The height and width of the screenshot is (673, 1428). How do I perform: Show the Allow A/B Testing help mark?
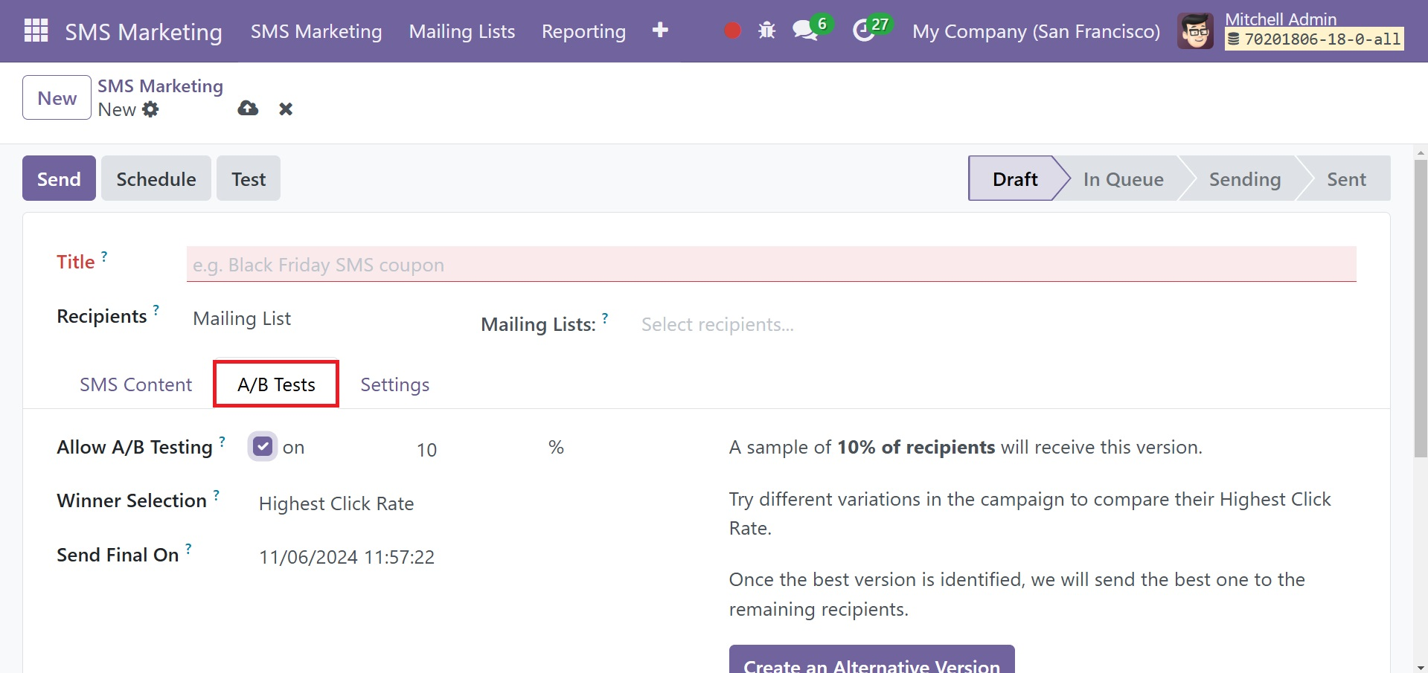tap(222, 440)
